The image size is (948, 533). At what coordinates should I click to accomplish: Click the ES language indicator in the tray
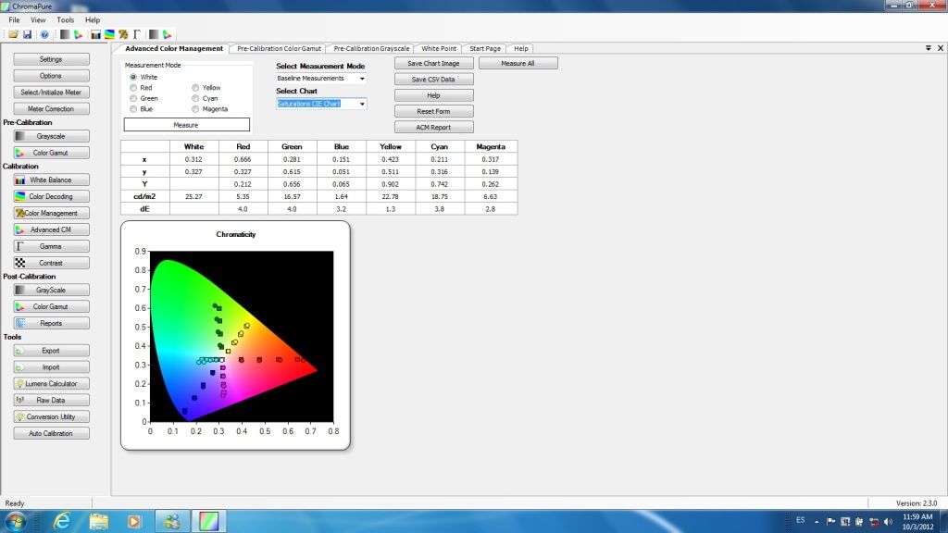coord(801,520)
